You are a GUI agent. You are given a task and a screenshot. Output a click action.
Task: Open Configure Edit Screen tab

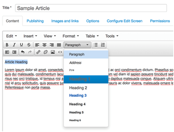pos(125,21)
